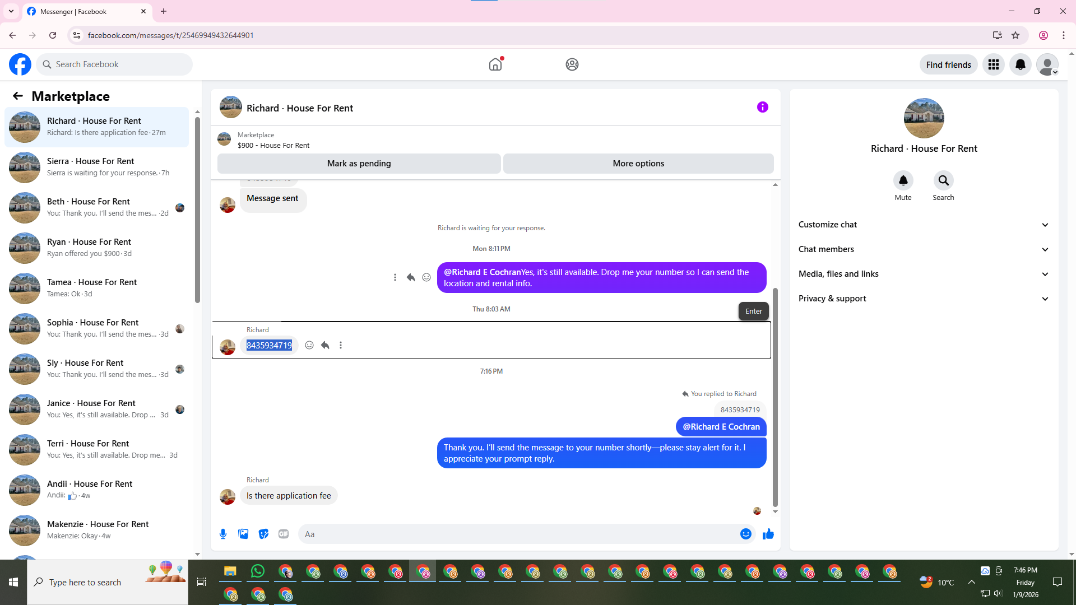Open the sticker picker icon
Image resolution: width=1076 pixels, height=605 pixels.
tap(263, 534)
